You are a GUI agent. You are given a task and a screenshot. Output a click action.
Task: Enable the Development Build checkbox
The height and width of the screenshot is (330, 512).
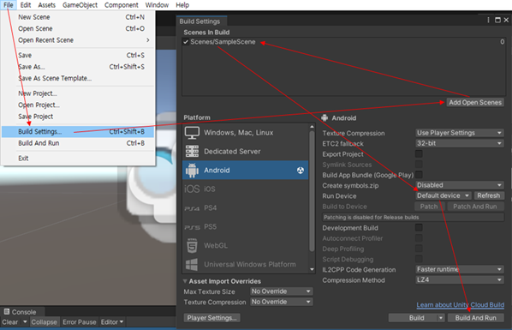(x=419, y=228)
